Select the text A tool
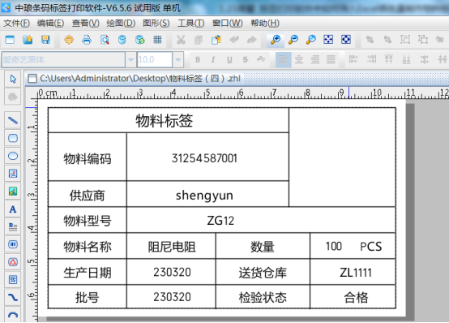 coord(13,209)
